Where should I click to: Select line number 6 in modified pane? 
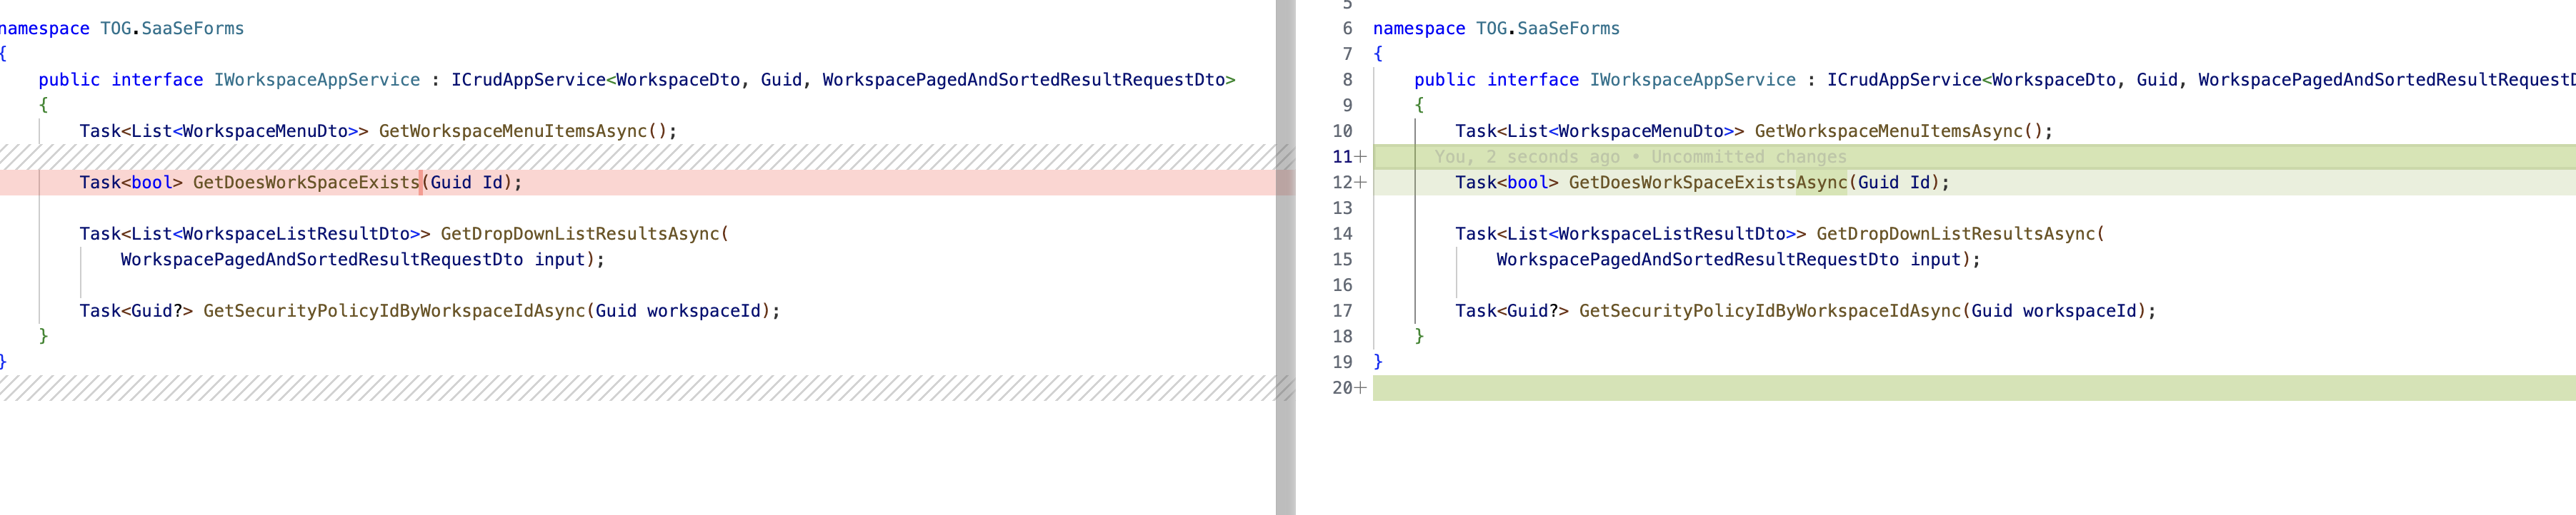coord(1347,29)
